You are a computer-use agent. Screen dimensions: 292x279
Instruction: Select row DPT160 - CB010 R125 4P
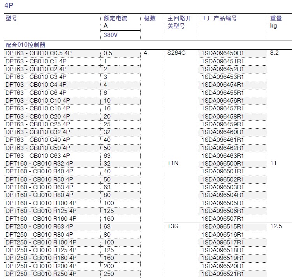(148, 211)
